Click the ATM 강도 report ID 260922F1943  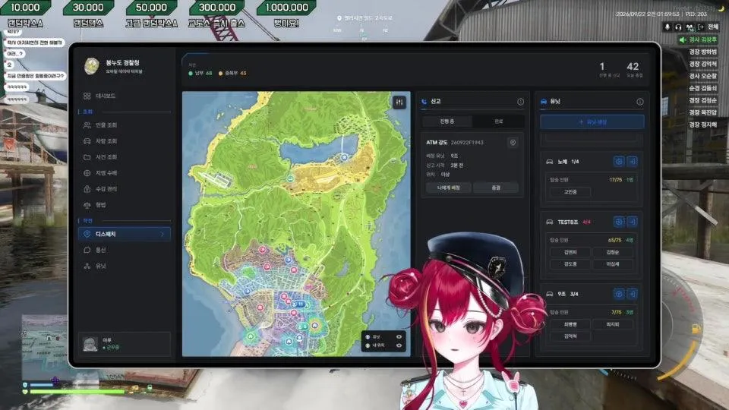[467, 143]
